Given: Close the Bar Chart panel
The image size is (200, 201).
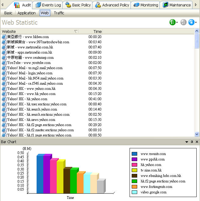Looking at the screenshot, I should (197, 142).
